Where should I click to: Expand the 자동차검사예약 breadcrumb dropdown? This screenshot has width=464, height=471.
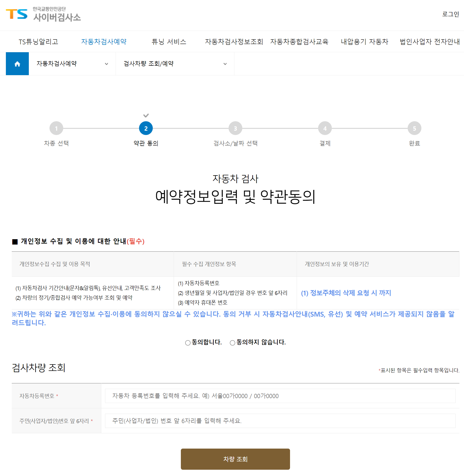72,64
